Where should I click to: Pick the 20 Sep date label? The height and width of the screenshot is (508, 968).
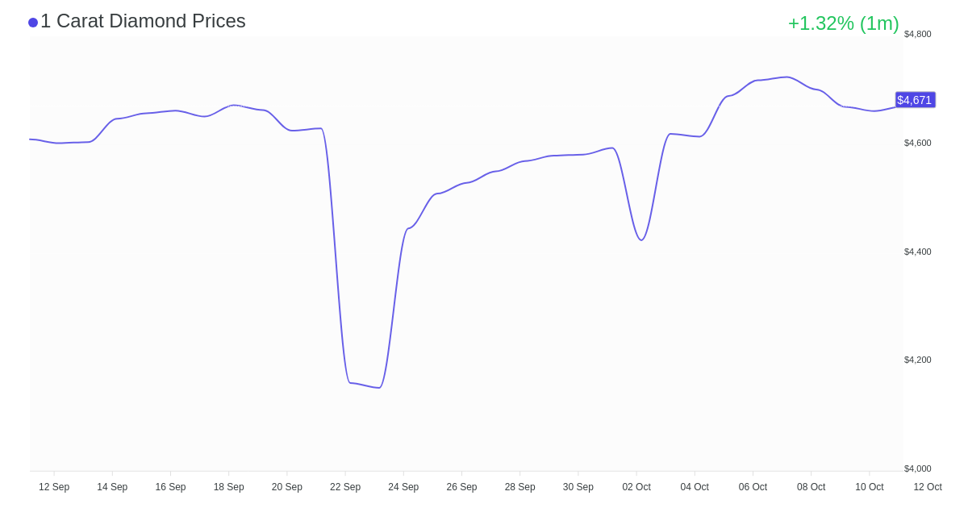tap(287, 487)
